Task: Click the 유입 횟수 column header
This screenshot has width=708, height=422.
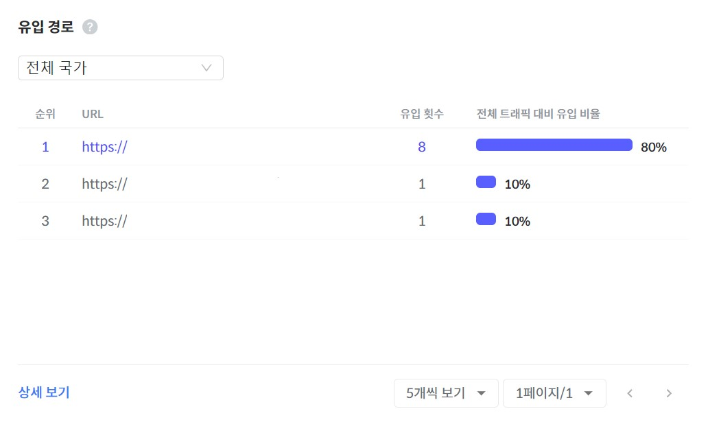Action: point(422,114)
